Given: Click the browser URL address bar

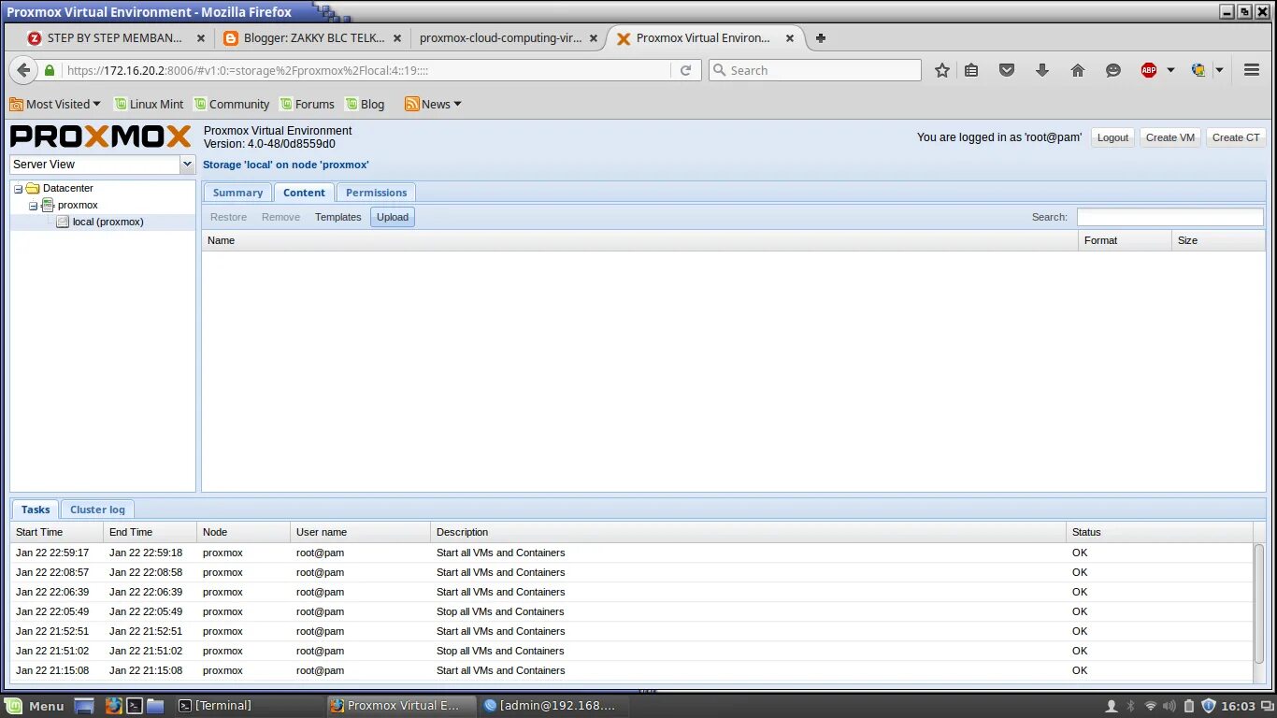Looking at the screenshot, I should click(366, 70).
